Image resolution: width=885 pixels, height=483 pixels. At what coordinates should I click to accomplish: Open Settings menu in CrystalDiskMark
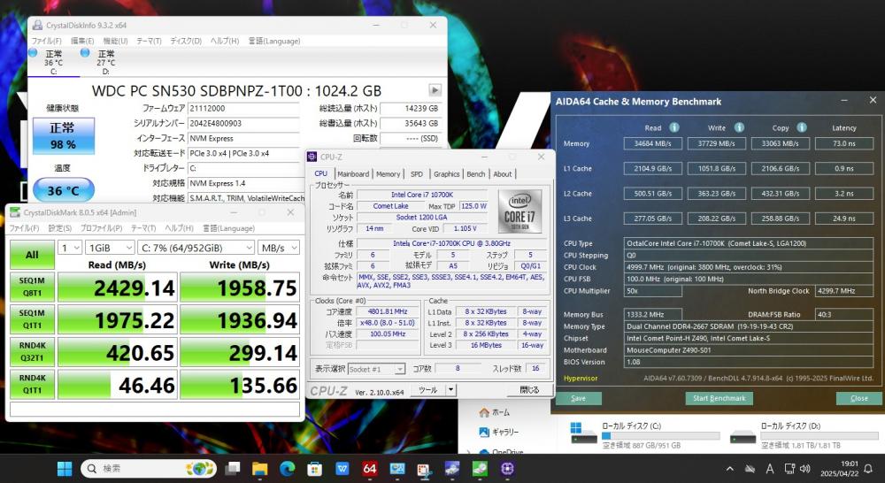coord(60,228)
